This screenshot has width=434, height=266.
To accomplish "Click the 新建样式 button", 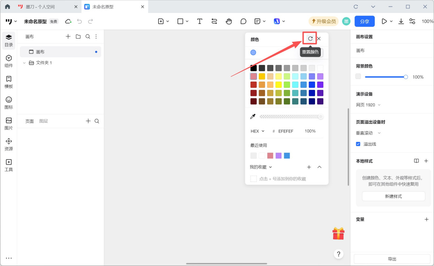I will [393, 196].
